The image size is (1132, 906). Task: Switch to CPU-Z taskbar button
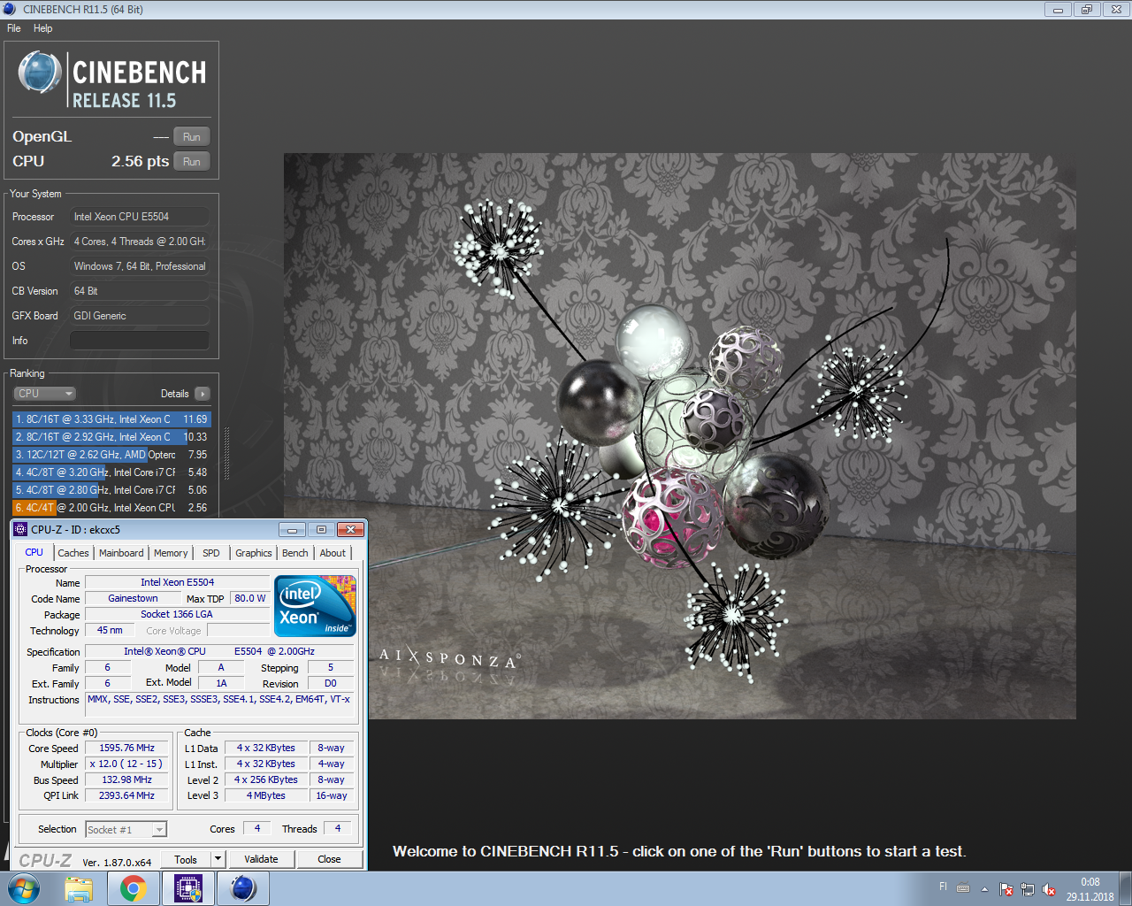[188, 888]
